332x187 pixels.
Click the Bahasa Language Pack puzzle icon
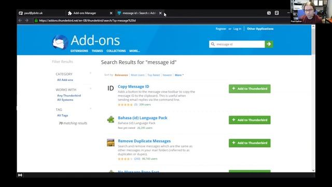click(x=110, y=119)
